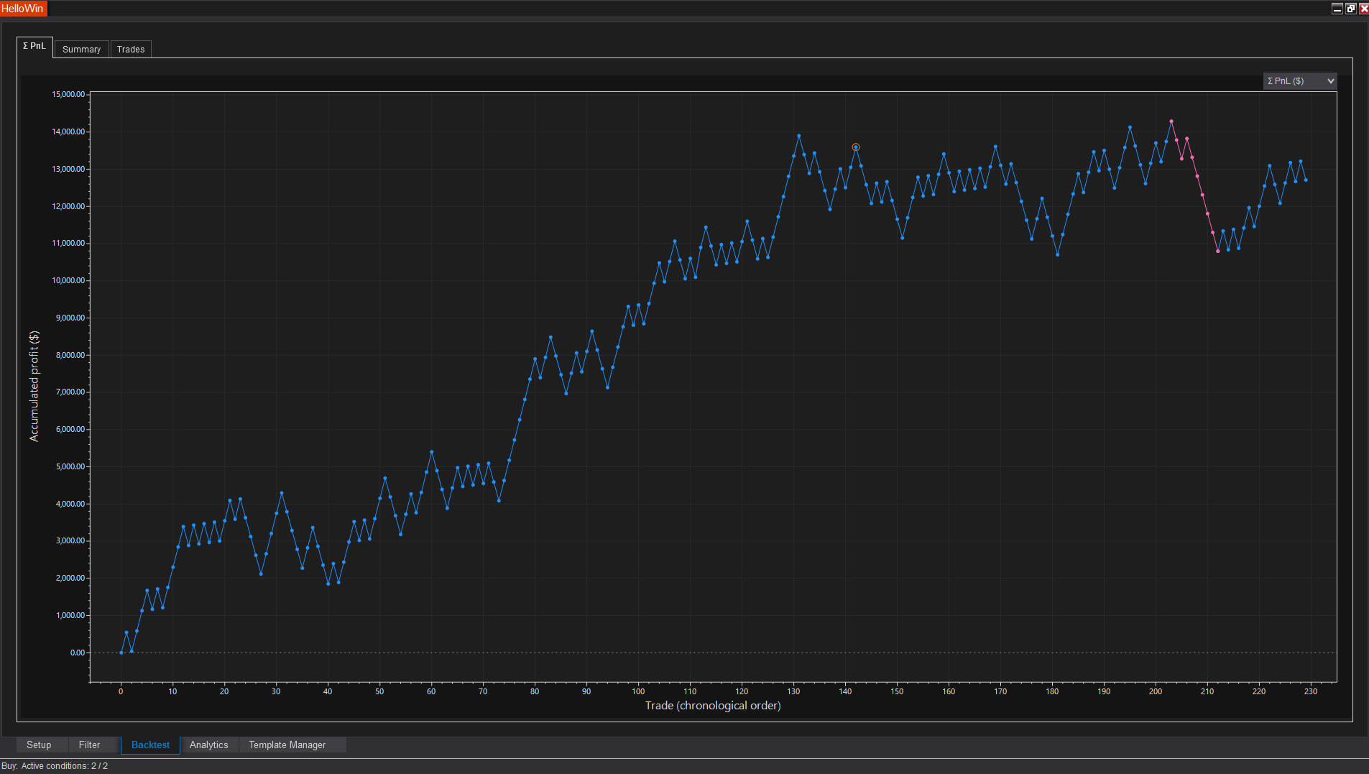Click the Buy active conditions status text
This screenshot has height=774, width=1369.
(55, 766)
